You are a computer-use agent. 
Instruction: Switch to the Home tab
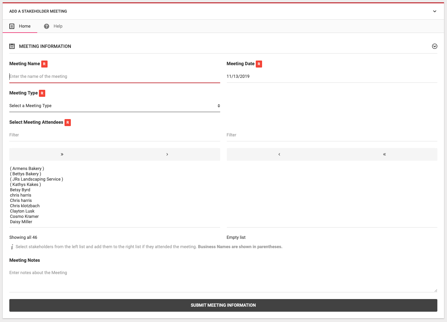coord(24,26)
